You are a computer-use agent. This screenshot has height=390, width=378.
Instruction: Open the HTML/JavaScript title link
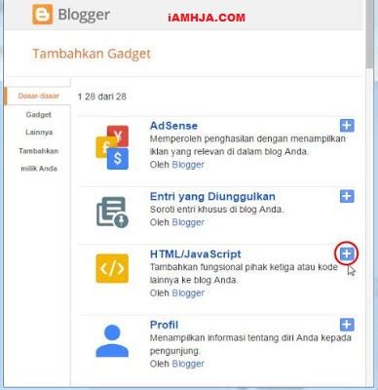196,253
